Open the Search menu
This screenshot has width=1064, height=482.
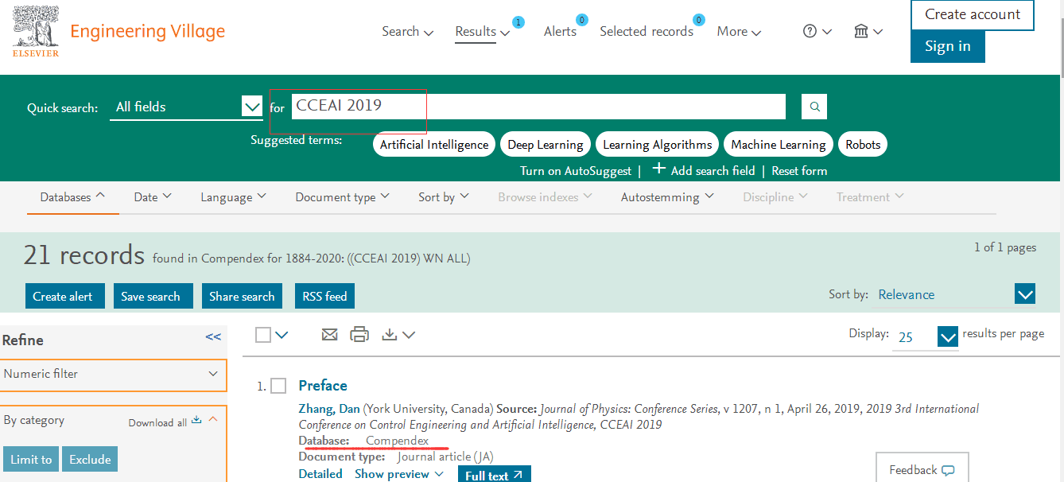407,31
